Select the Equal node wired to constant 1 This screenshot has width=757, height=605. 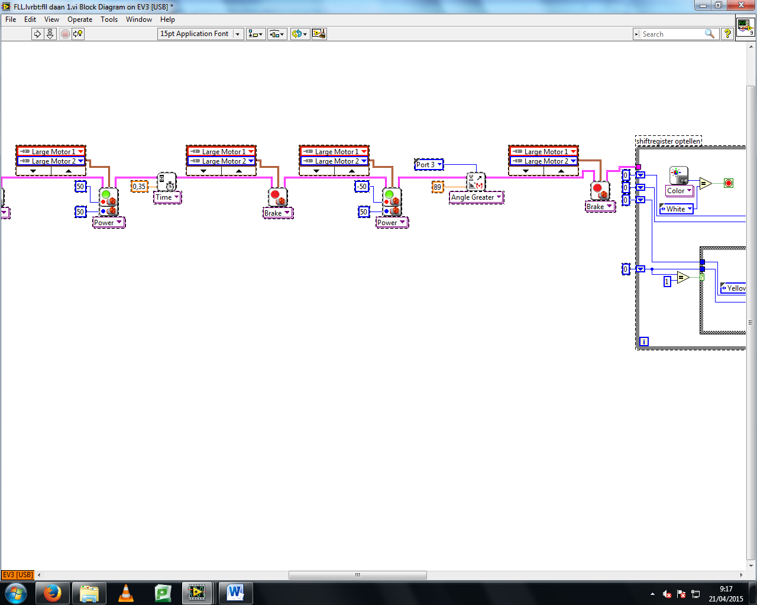(x=683, y=277)
